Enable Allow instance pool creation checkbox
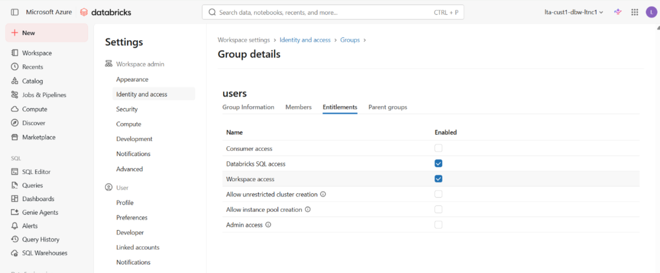 439,210
